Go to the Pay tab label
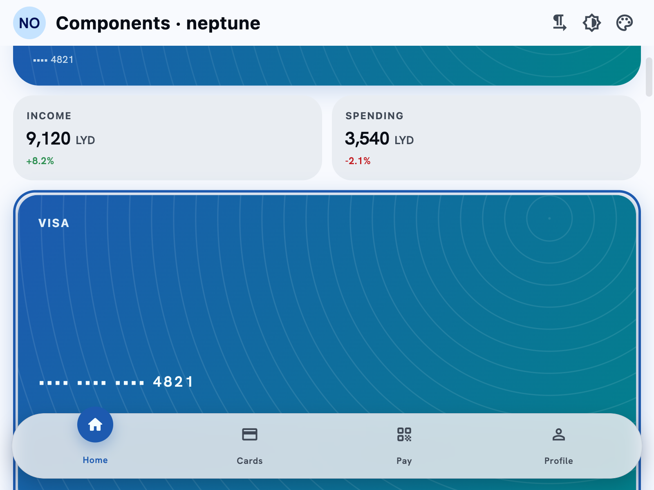 pyautogui.click(x=404, y=461)
